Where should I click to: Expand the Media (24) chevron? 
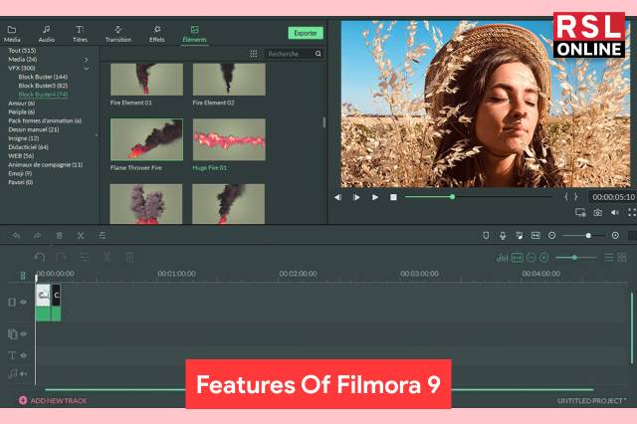87,60
